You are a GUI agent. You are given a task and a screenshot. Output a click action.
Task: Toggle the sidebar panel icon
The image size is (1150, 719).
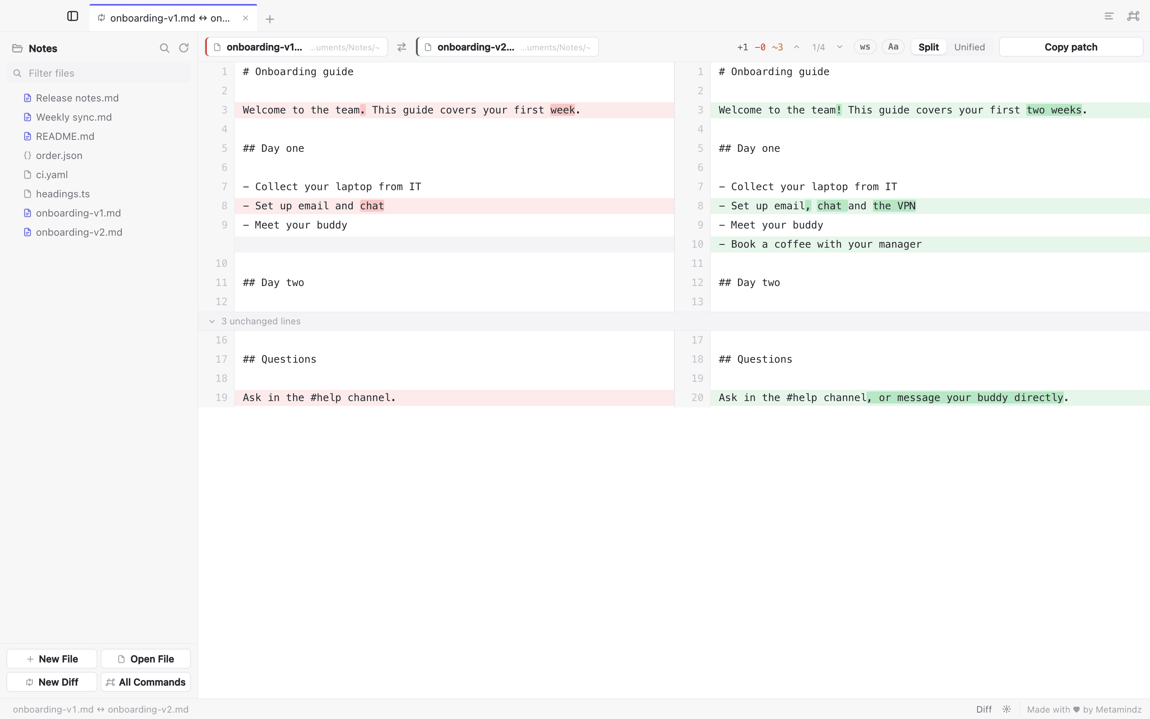(73, 16)
